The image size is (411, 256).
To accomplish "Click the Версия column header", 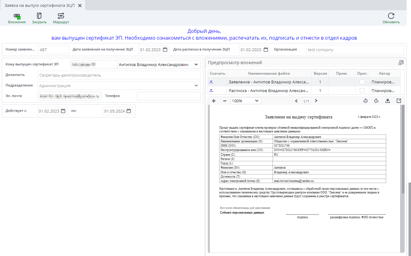I will 320,73.
